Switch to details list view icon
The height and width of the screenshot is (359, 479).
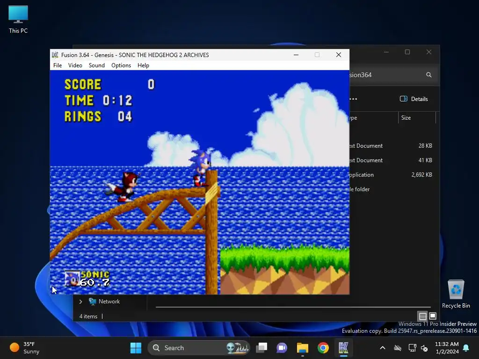coord(422,316)
